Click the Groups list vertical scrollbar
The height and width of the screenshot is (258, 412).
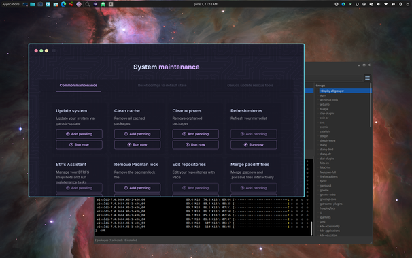(x=371, y=106)
